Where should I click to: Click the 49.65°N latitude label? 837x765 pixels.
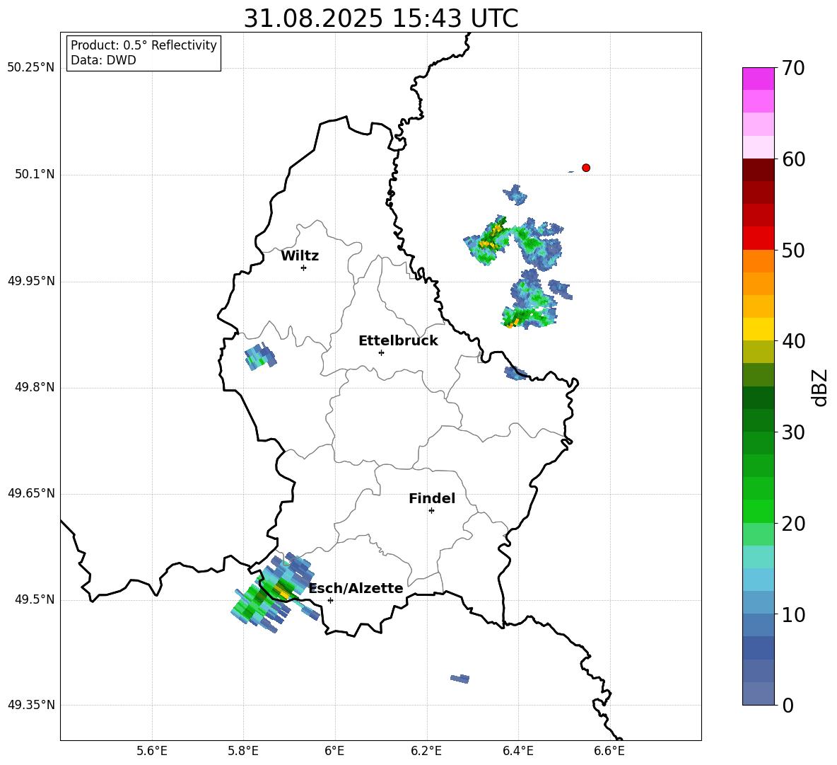coord(31,493)
